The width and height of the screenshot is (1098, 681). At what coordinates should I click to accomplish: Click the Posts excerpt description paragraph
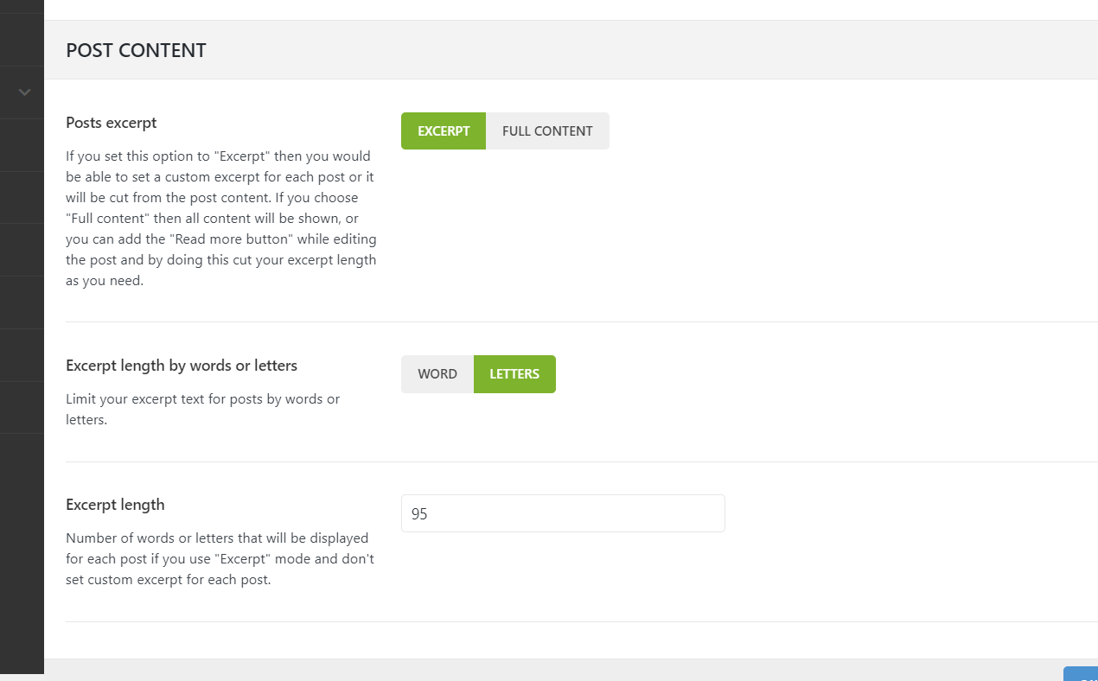pyautogui.click(x=220, y=219)
